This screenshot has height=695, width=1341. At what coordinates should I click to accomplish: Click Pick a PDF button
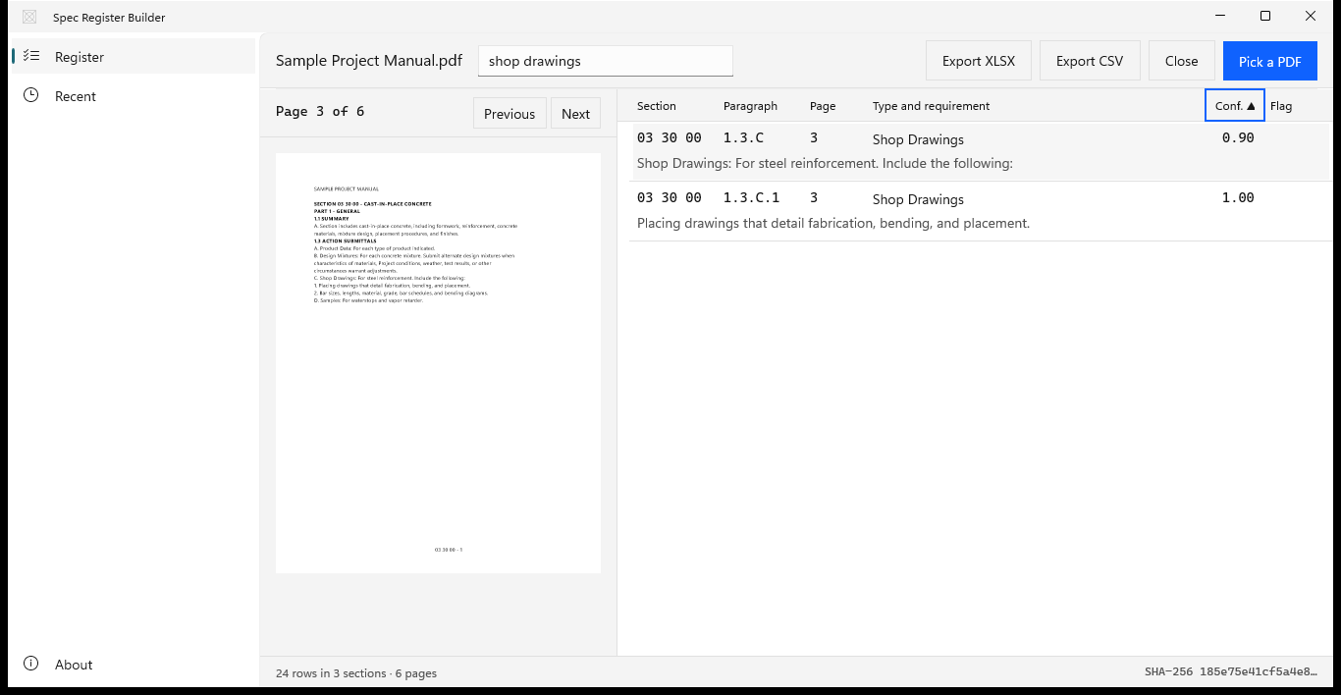1270,61
